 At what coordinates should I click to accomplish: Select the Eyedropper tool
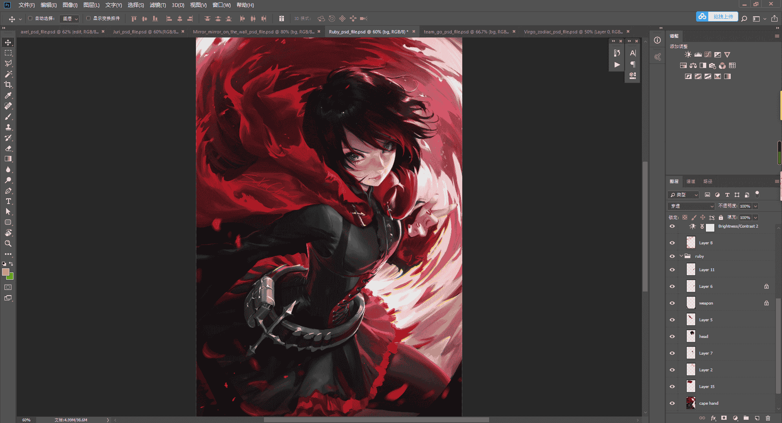pos(8,95)
